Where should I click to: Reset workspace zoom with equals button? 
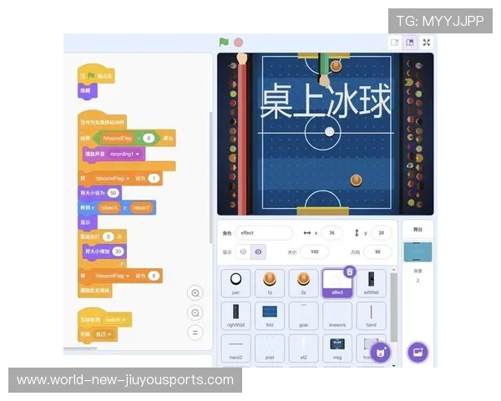[x=195, y=332]
